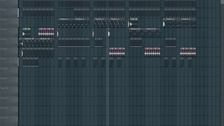Mute Track 7 with its header dot
The height and width of the screenshot is (126, 224).
tap(16, 65)
